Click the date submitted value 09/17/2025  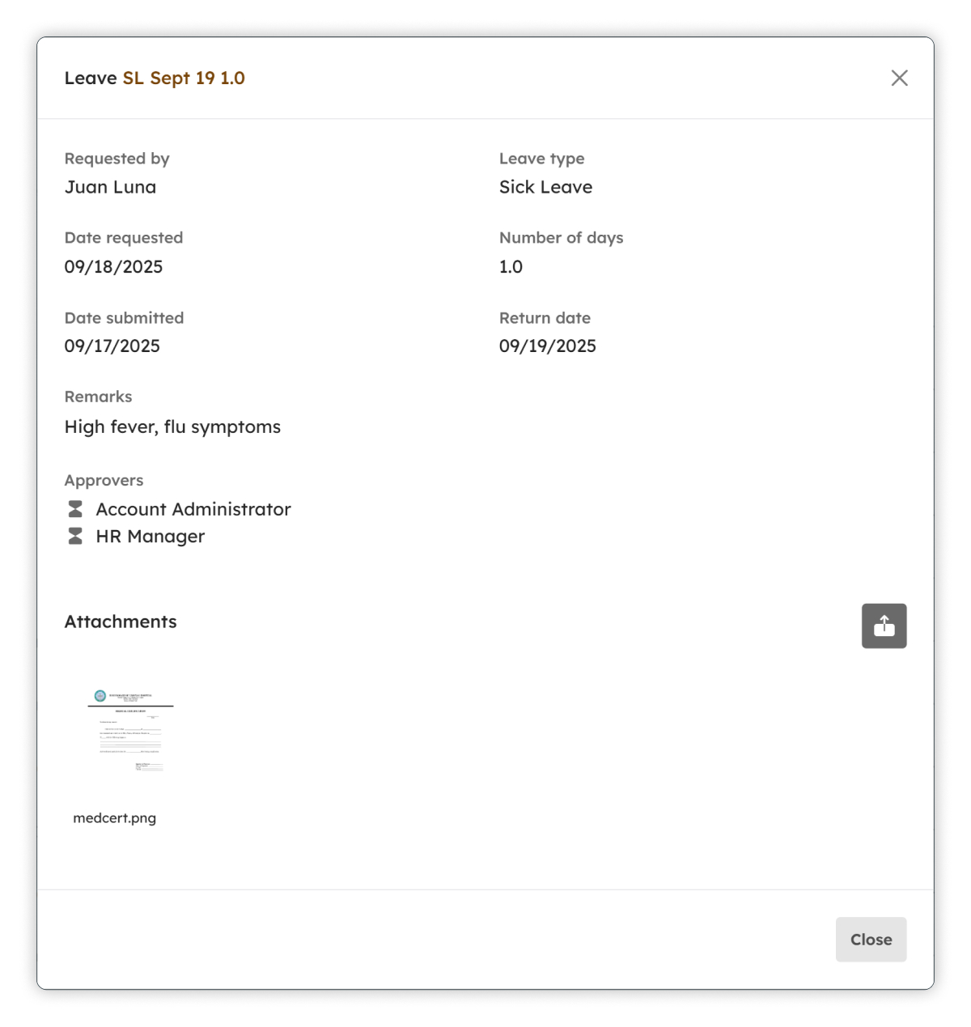coord(112,346)
